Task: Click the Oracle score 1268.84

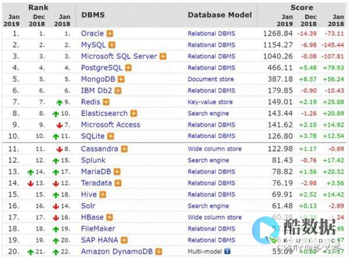Action: point(278,34)
